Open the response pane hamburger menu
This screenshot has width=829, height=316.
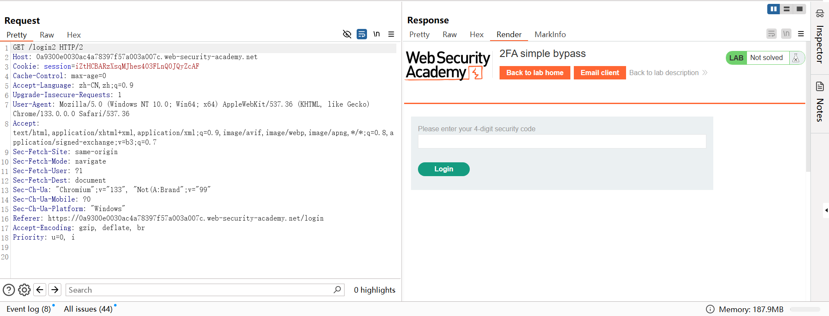[801, 34]
